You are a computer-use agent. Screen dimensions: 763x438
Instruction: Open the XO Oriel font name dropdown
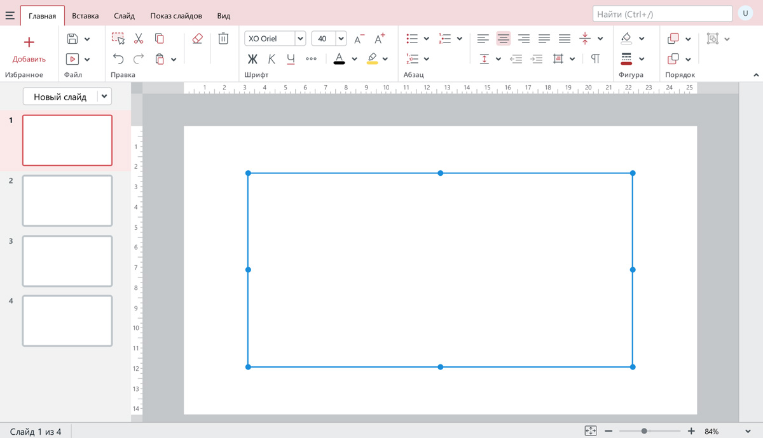pos(300,39)
